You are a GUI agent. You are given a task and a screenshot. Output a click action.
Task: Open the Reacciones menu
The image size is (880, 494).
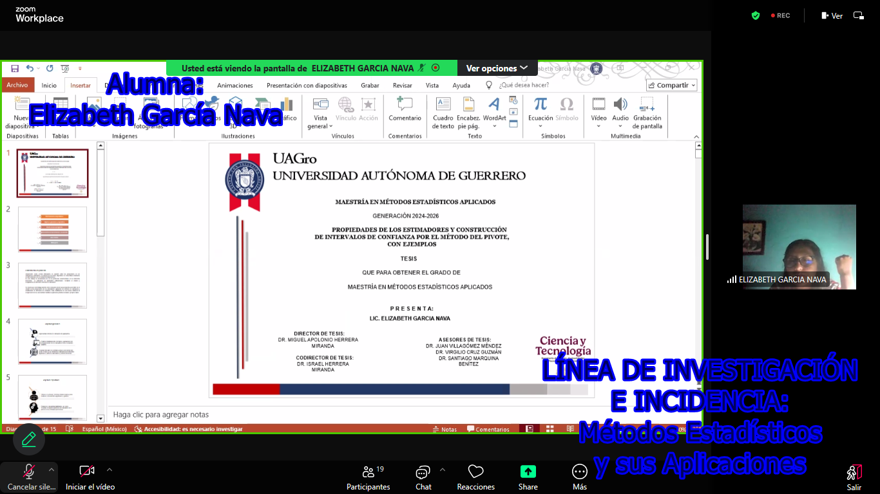[x=475, y=477]
